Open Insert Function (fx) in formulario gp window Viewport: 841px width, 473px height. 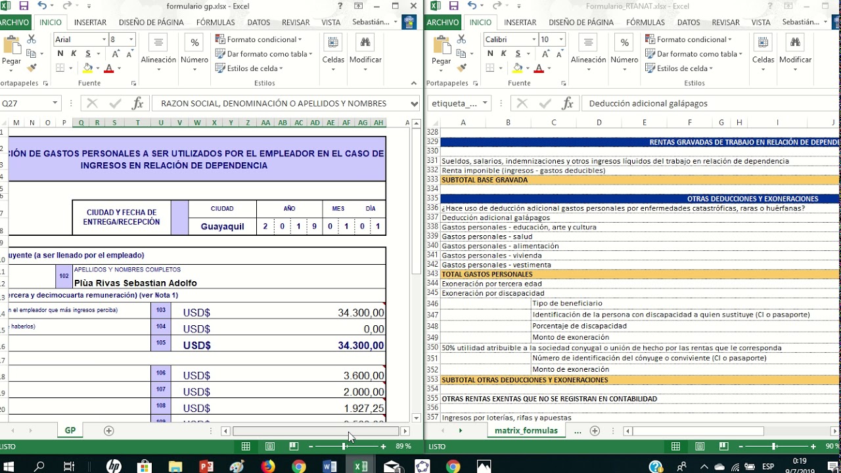[137, 103]
